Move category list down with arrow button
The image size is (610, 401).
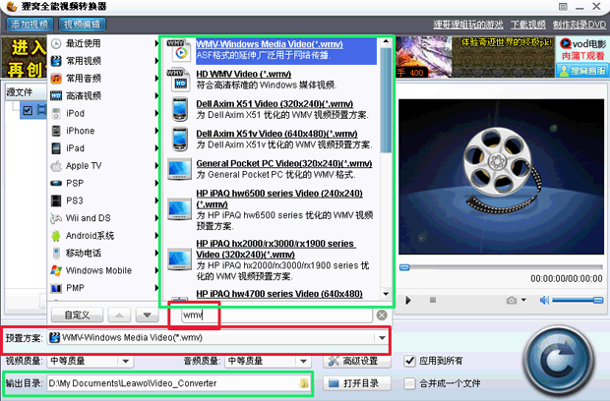(147, 315)
